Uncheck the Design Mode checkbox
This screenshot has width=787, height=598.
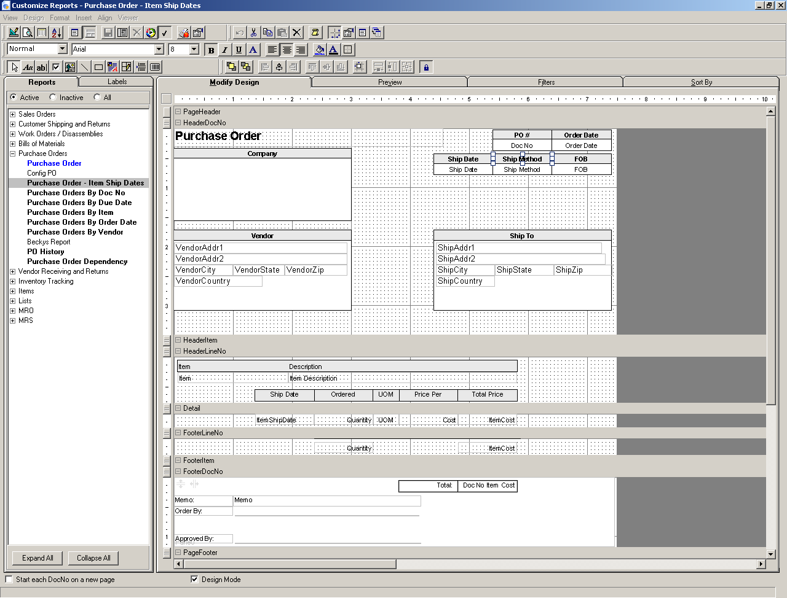tap(195, 580)
